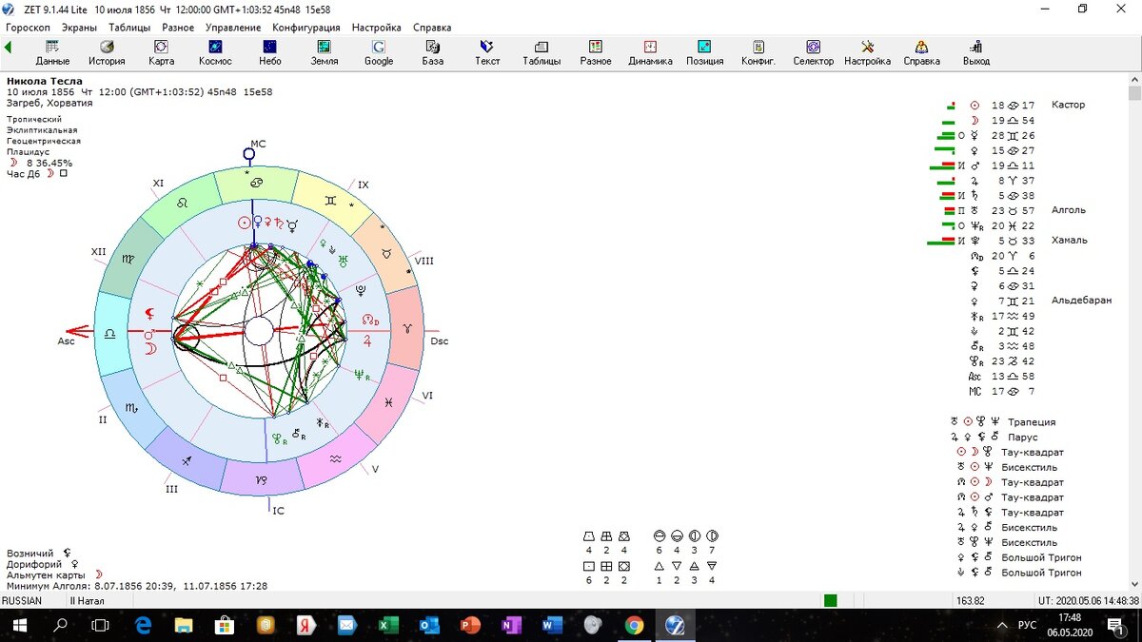Select the Парус configuration row
Screen dimensions: 1142x642
click(x=995, y=438)
